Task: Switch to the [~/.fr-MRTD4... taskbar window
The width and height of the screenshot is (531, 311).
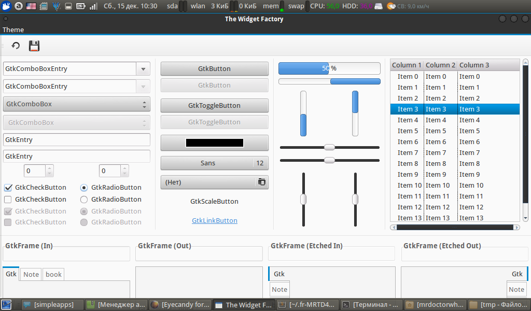Action: coord(308,305)
